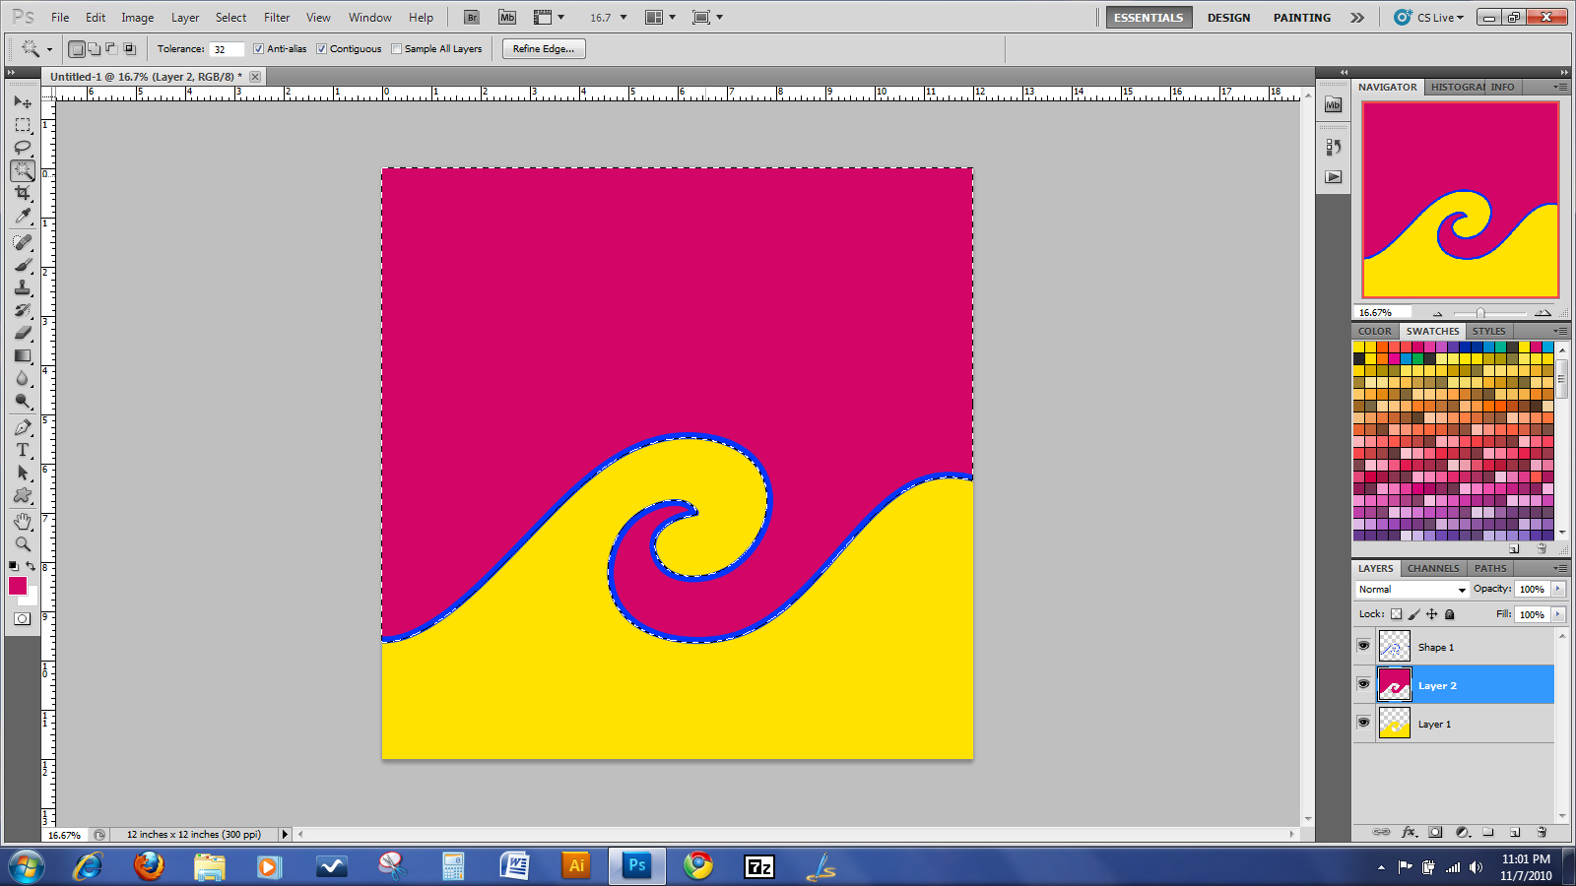Viewport: 1576px width, 886px height.
Task: Toggle lock image pixels brush icon
Action: click(x=1413, y=614)
